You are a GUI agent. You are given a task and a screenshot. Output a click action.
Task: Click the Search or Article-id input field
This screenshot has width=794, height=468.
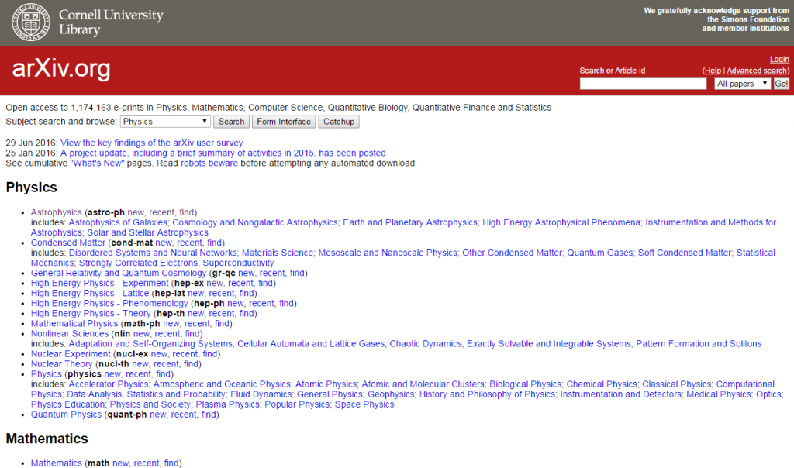tap(643, 84)
